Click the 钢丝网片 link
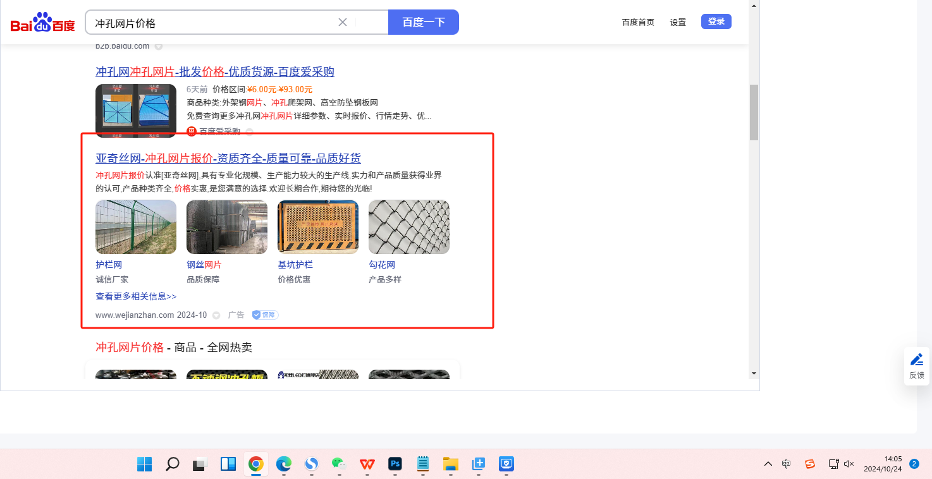932x479 pixels. coord(204,265)
